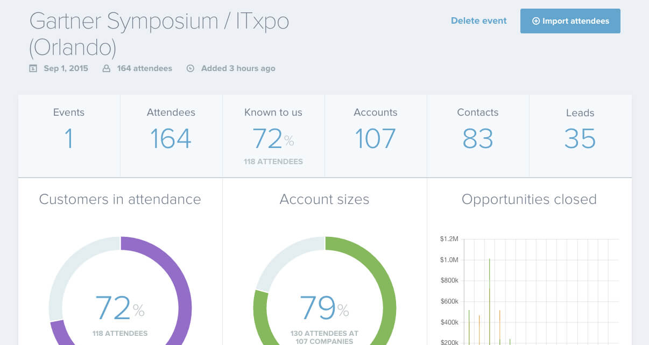Screen dimensions: 649x345
Task: Click the plus icon in Import attendees
Action: click(x=535, y=21)
